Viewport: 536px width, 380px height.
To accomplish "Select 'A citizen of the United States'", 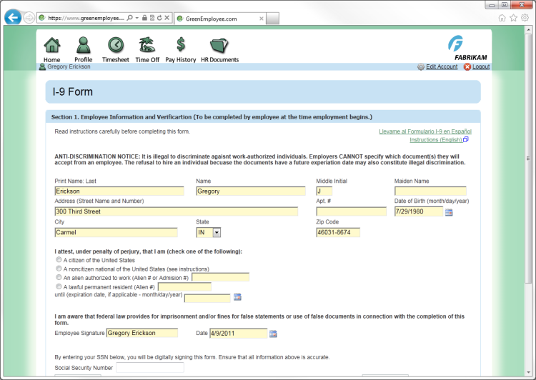I will pyautogui.click(x=59, y=260).
